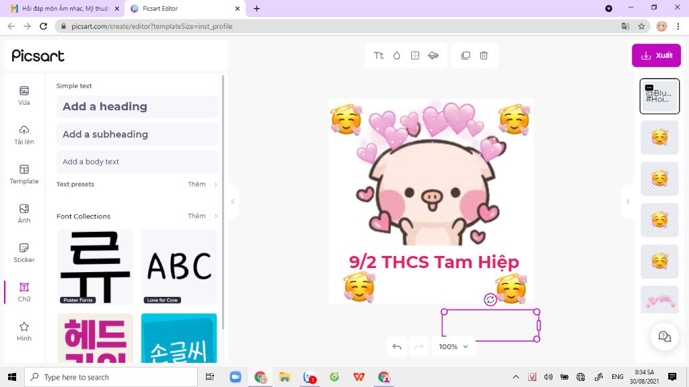Screen dimensions: 689x387
Task: Open the notification center
Action: point(672,377)
